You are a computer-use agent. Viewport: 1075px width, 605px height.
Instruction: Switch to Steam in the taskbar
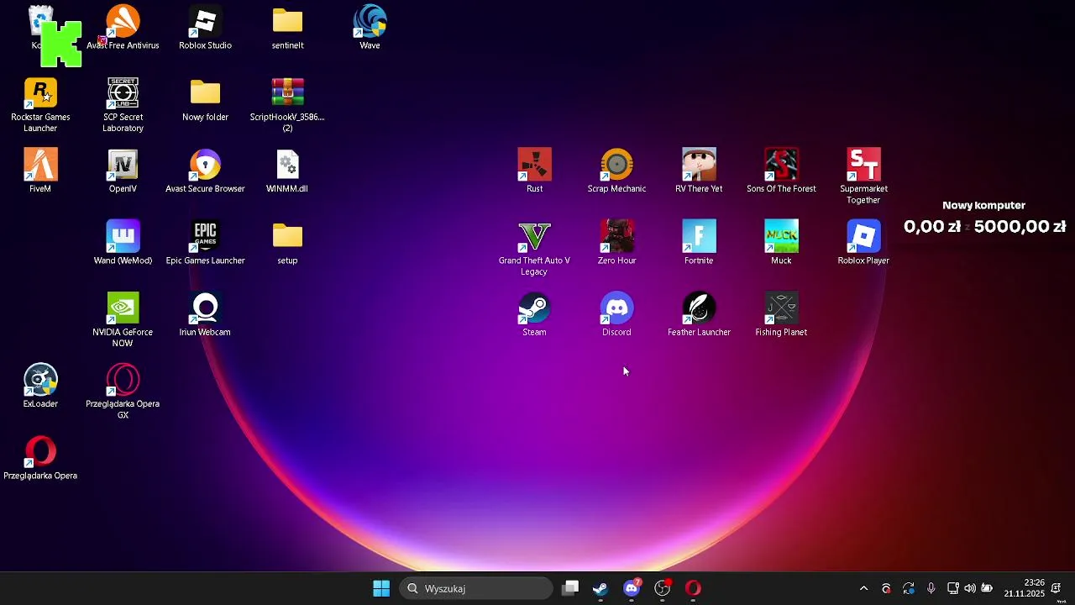tap(600, 588)
